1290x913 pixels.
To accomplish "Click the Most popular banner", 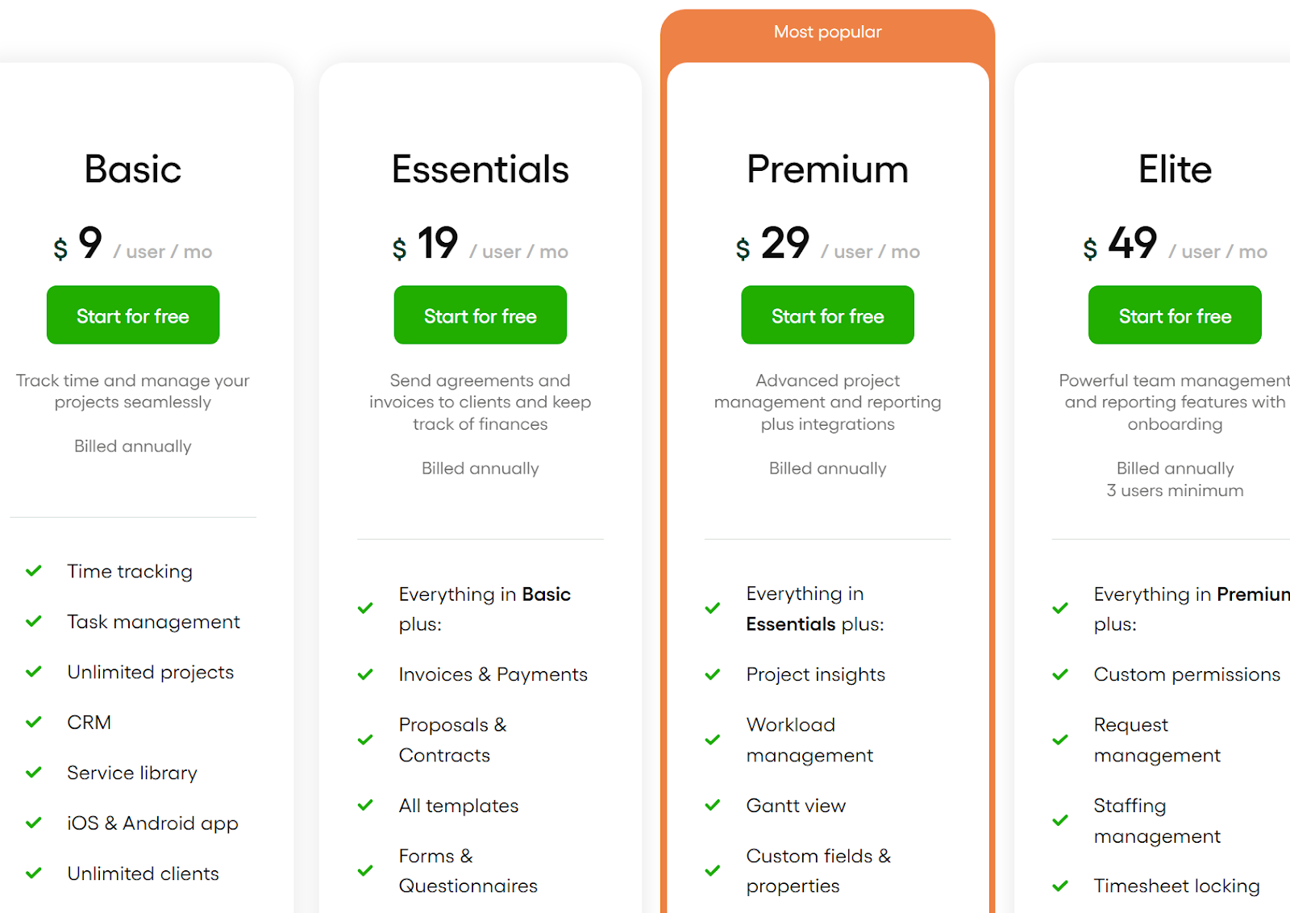I will pyautogui.click(x=827, y=32).
